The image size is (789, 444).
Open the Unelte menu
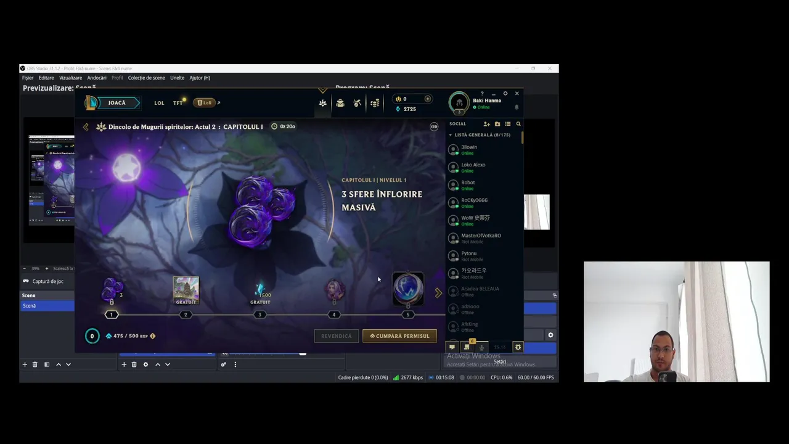177,78
